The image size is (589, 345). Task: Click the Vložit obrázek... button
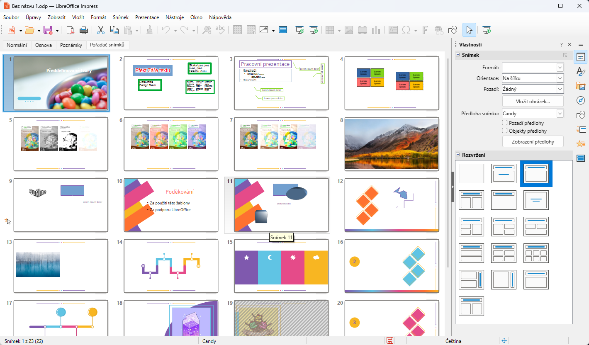click(533, 101)
